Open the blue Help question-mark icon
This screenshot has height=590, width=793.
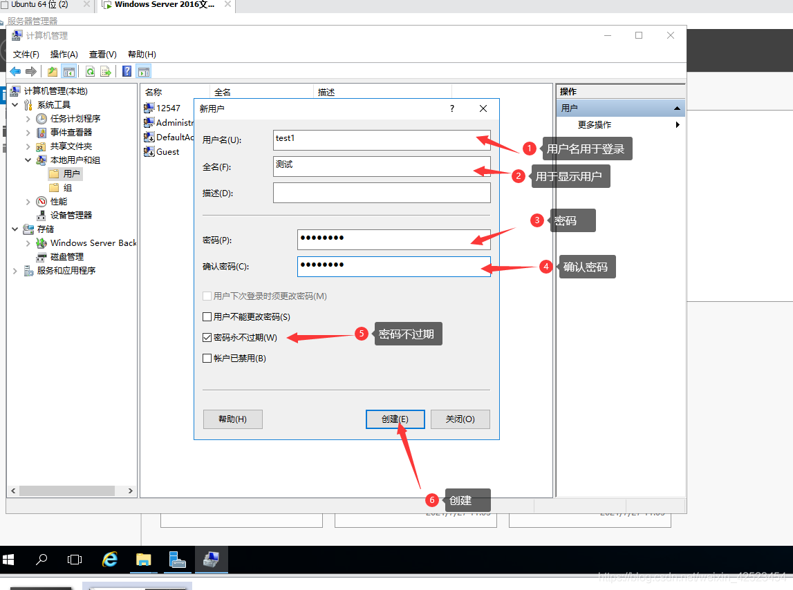coord(127,71)
